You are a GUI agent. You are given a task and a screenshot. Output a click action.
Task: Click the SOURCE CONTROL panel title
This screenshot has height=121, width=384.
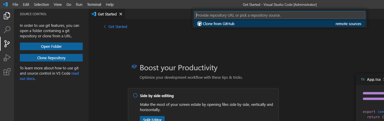pos(33,14)
